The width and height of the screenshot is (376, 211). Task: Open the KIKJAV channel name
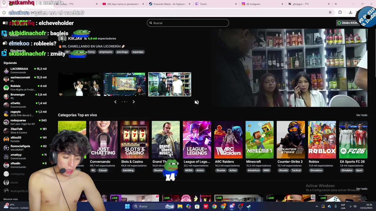pos(75,38)
